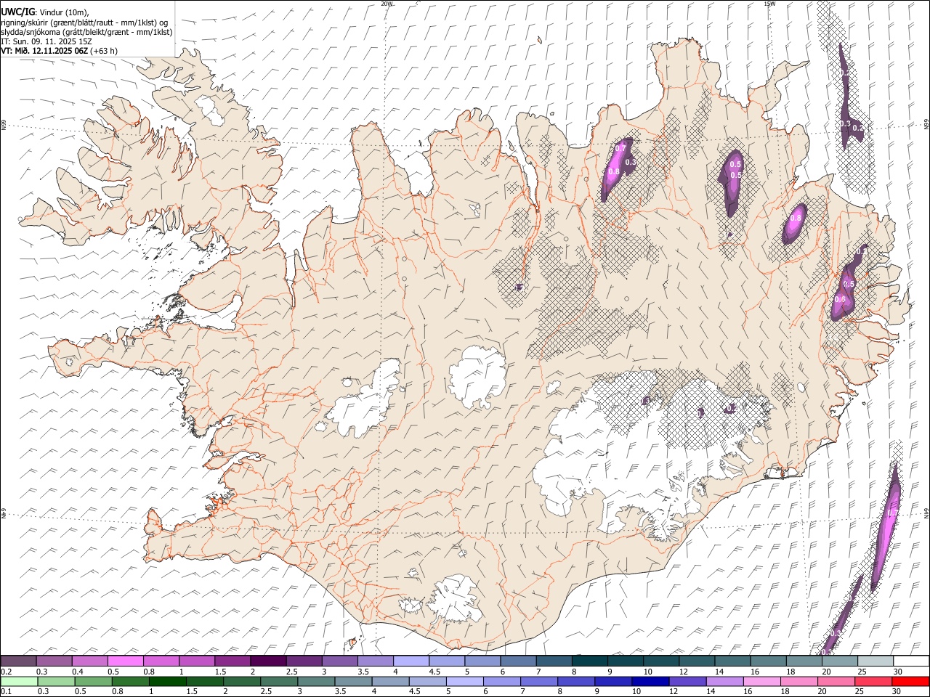Screen dimensions: 930x697
Task: Pick the light lavender snow swatch labeled 4
Action: (411, 661)
